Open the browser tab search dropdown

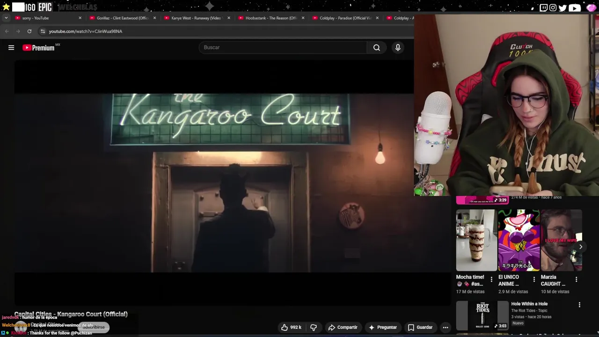pos(6,18)
